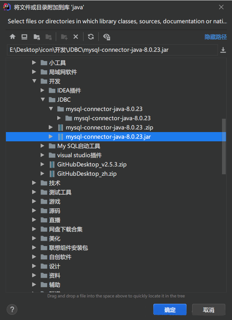Expand the IDEA插件 folder
232x320 pixels.
[43, 91]
